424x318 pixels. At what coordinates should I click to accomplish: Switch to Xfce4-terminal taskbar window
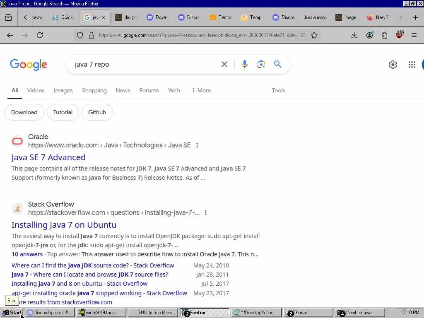point(360,313)
